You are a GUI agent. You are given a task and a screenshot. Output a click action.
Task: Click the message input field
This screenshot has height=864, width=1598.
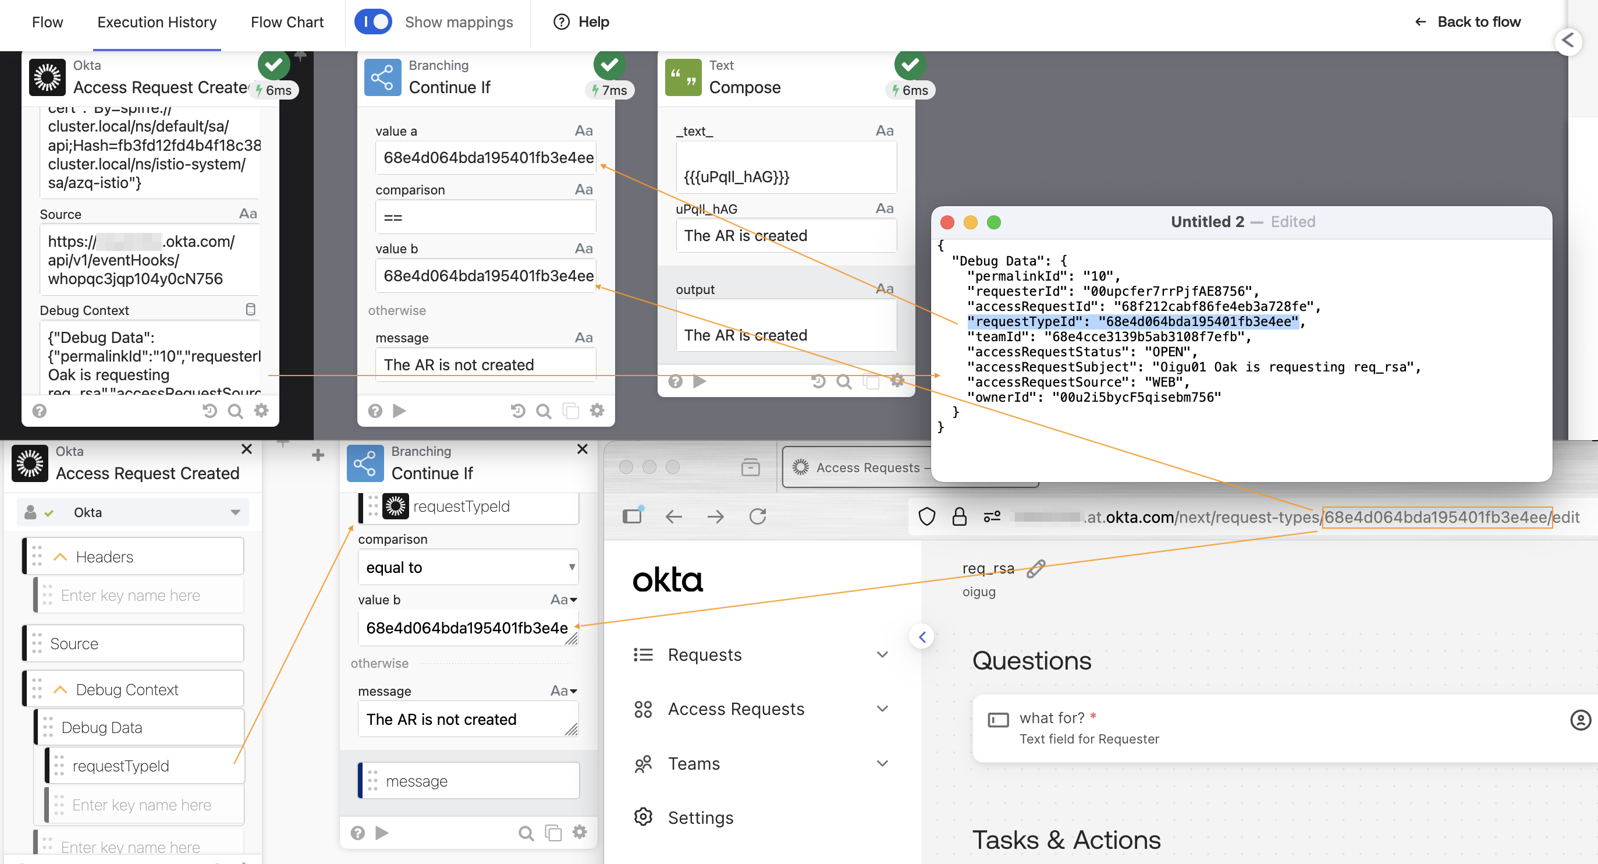pos(468,780)
